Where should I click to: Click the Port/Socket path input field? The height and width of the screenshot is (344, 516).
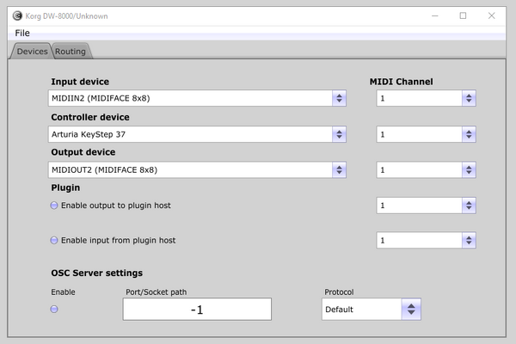coord(197,309)
